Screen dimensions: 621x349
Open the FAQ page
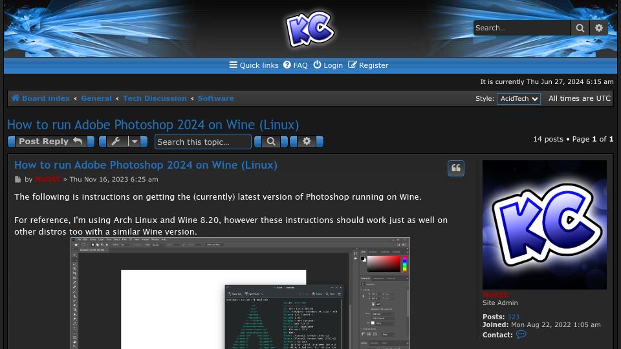point(296,65)
